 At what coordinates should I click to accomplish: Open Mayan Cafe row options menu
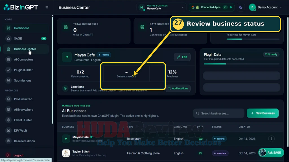point(271,139)
